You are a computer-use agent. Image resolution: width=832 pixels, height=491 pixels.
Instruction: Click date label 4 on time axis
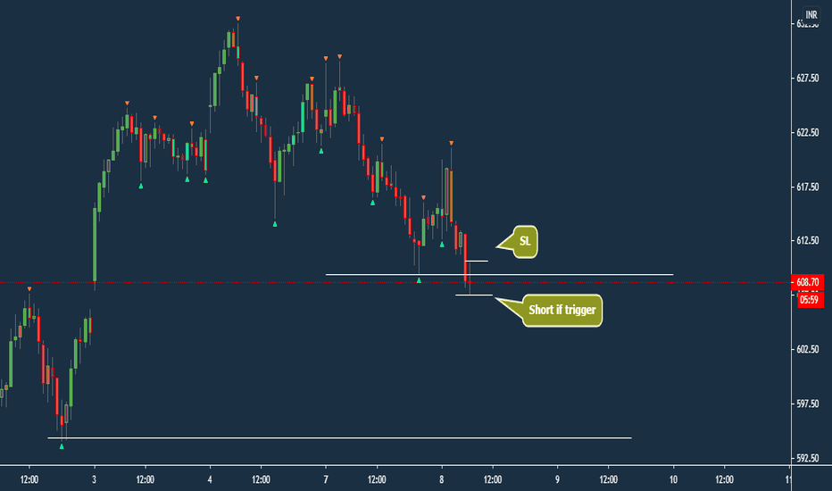click(x=210, y=480)
